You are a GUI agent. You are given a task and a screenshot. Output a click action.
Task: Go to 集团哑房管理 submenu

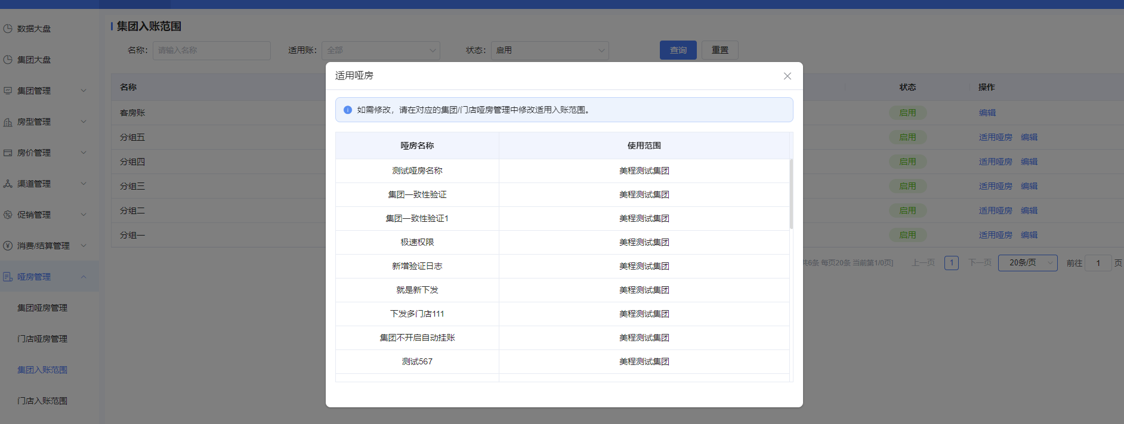pos(42,308)
